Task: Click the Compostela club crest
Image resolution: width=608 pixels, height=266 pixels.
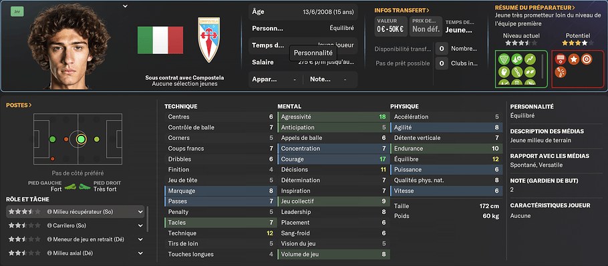Action: pos(209,40)
